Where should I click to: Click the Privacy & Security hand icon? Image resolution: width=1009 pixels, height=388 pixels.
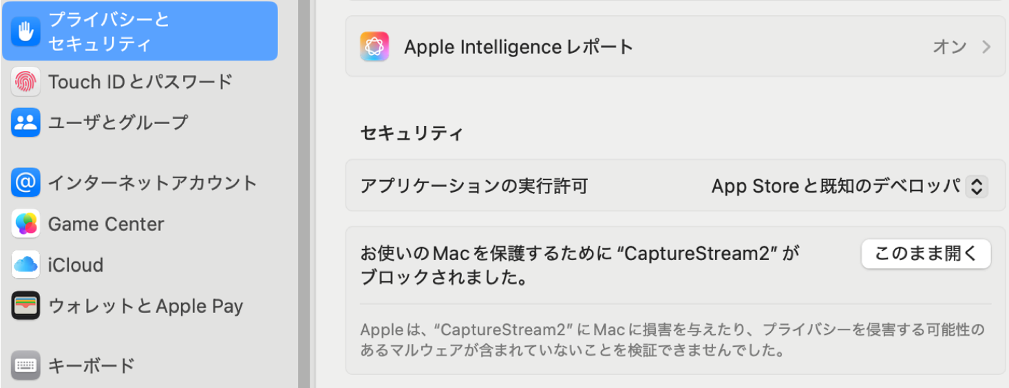click(25, 32)
